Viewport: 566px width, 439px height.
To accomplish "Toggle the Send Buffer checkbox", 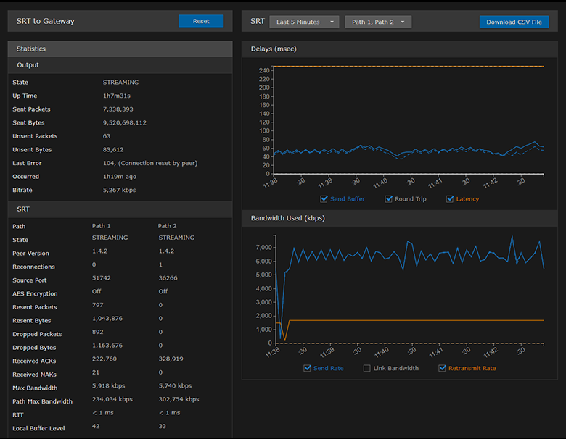I will tap(324, 199).
